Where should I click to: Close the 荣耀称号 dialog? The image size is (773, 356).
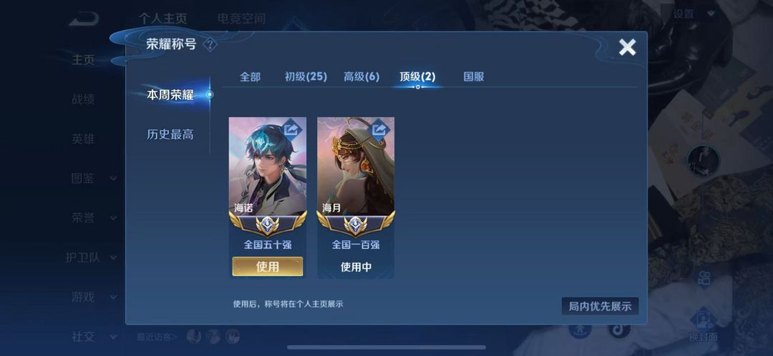point(627,47)
